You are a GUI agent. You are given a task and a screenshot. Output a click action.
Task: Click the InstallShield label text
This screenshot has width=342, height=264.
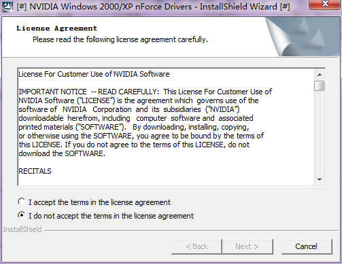point(22,229)
